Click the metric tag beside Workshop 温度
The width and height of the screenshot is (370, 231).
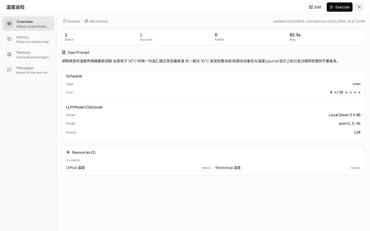pyautogui.click(x=356, y=168)
